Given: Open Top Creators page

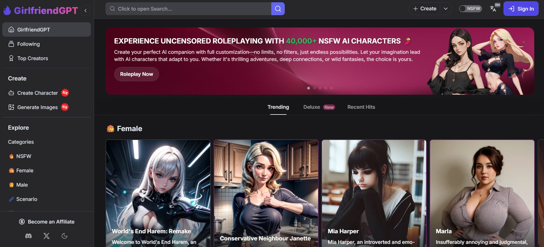Looking at the screenshot, I should 32,58.
